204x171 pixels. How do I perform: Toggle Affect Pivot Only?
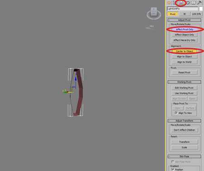[x=185, y=29]
